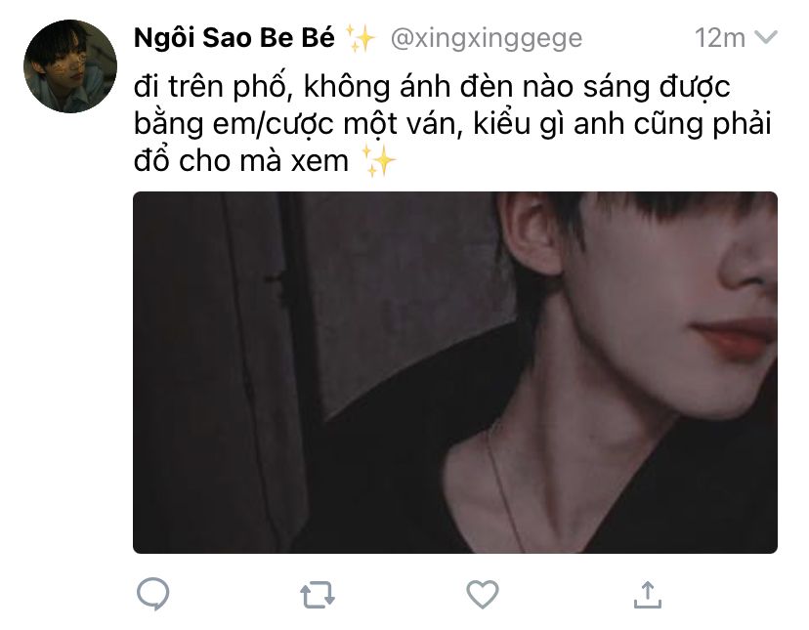The width and height of the screenshot is (809, 630).
Task: Tap the reply speech bubble icon
Action: [x=153, y=594]
